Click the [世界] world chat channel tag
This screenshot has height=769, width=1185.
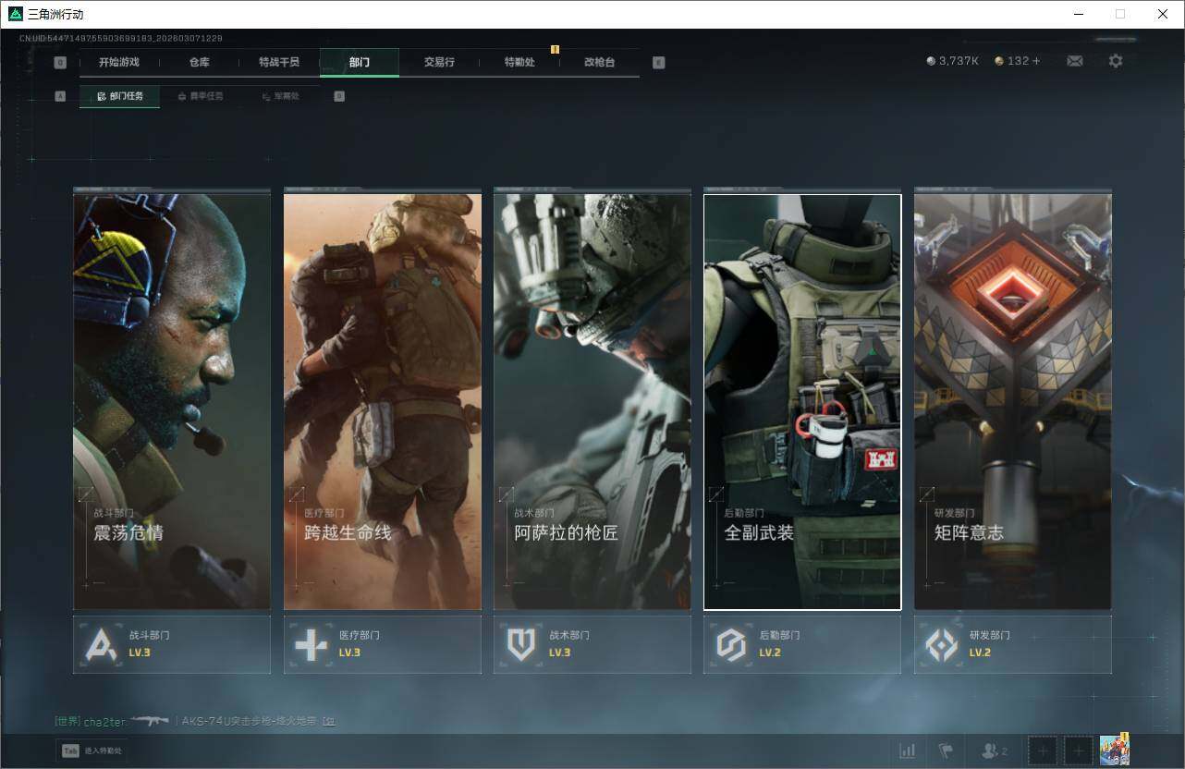[68, 721]
